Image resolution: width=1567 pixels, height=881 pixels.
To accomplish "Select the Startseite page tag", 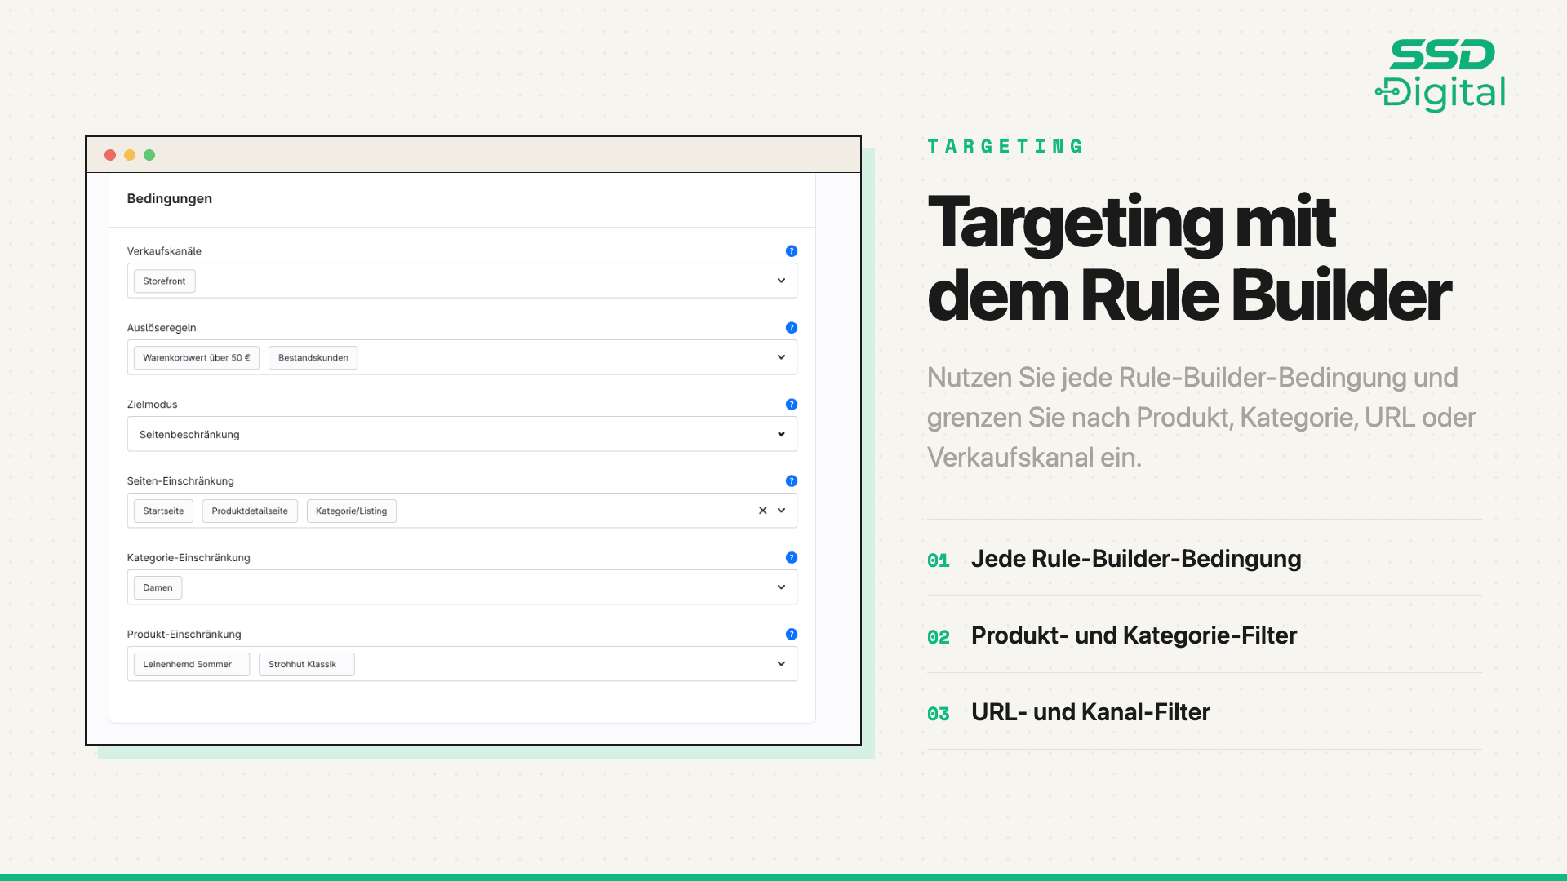I will click(x=163, y=511).
